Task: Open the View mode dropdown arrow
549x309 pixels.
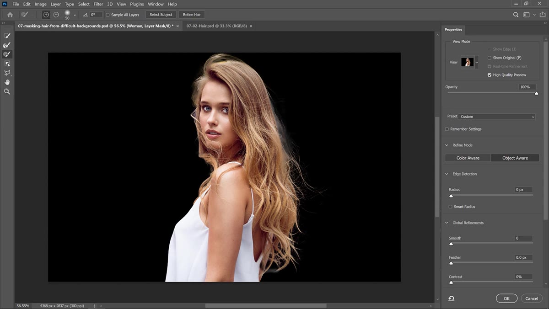Action: click(477, 62)
